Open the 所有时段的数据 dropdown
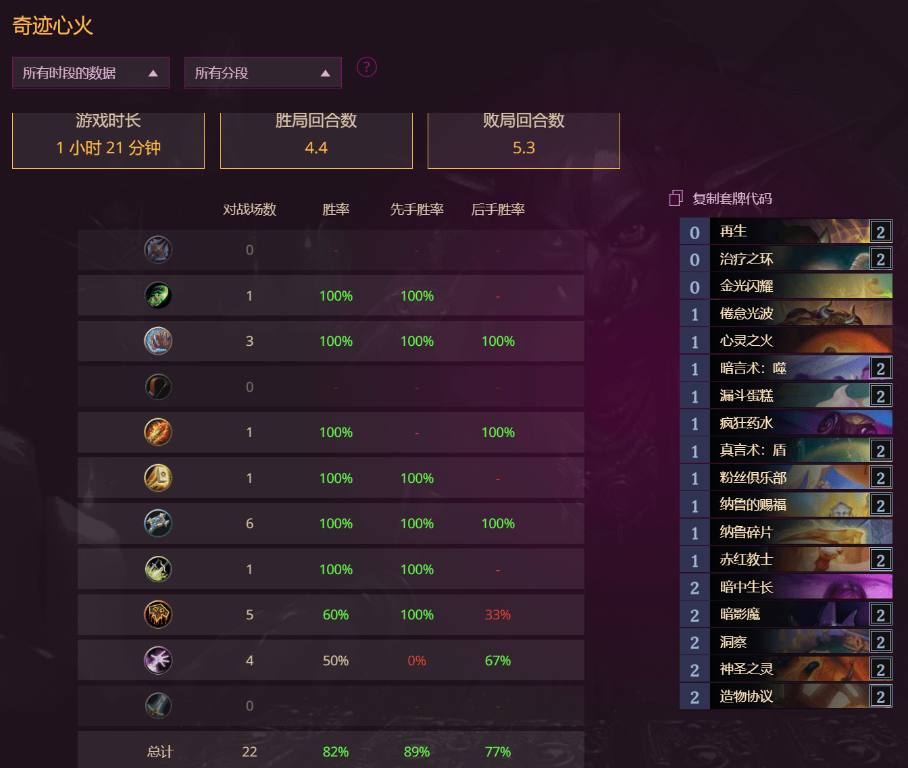This screenshot has height=768, width=908. [x=91, y=72]
